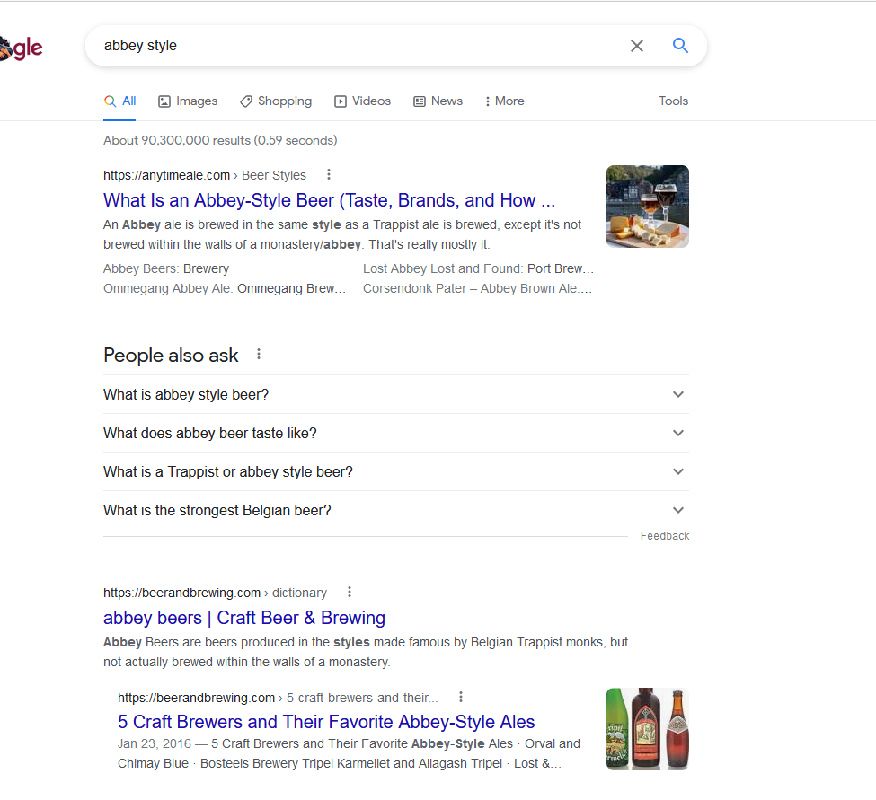This screenshot has width=876, height=800.
Task: Switch to the Images tab
Action: (188, 101)
